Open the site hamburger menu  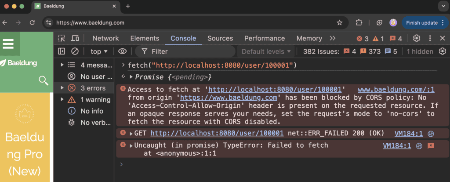pyautogui.click(x=8, y=44)
